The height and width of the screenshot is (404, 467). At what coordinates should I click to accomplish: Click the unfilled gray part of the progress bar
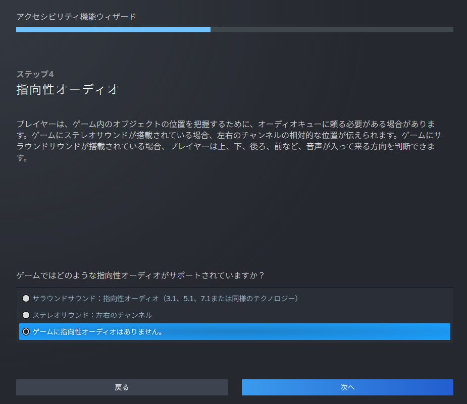pyautogui.click(x=331, y=30)
